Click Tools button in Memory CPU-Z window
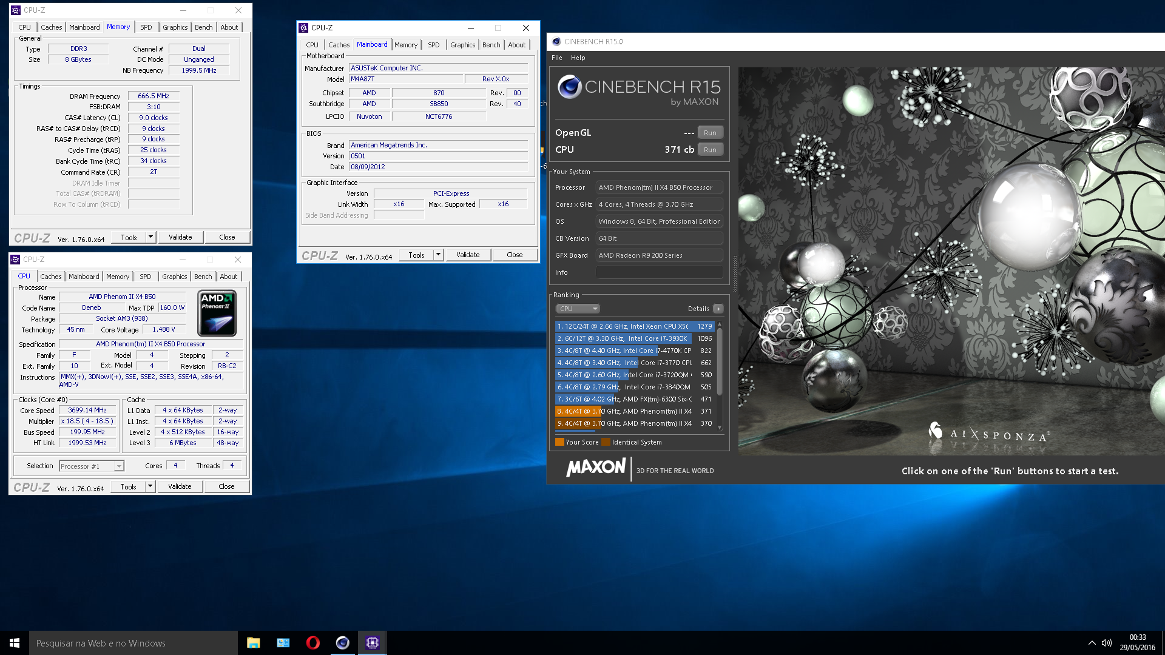The image size is (1165, 655). click(129, 237)
